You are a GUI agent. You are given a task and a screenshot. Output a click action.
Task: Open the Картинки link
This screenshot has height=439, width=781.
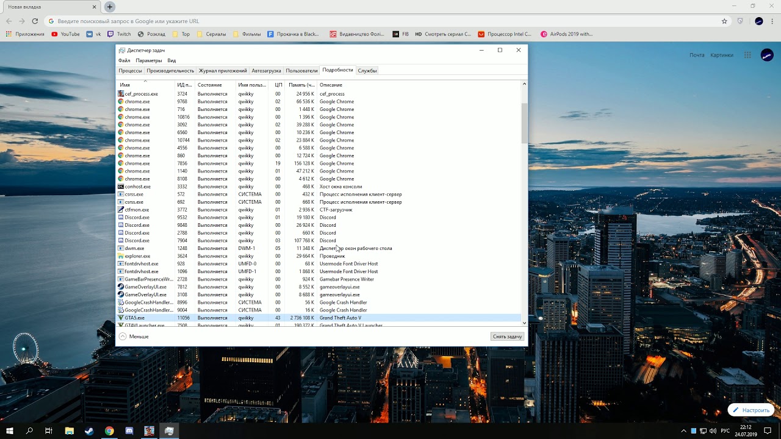click(722, 55)
